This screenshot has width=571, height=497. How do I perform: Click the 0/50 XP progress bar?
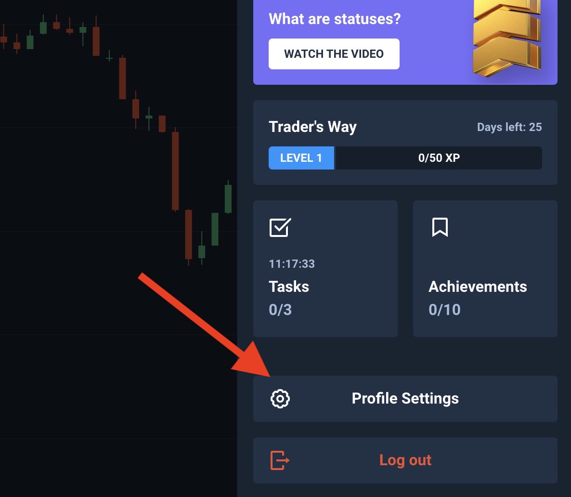click(x=439, y=158)
